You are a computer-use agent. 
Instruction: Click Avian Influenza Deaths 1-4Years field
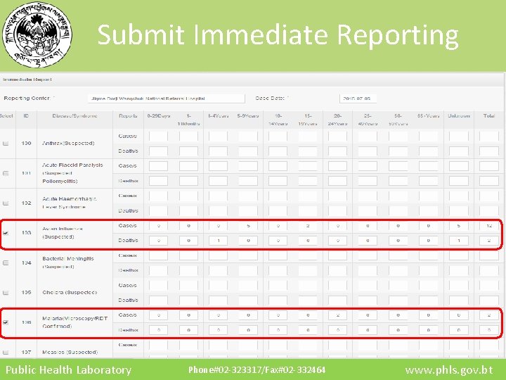[x=218, y=241]
